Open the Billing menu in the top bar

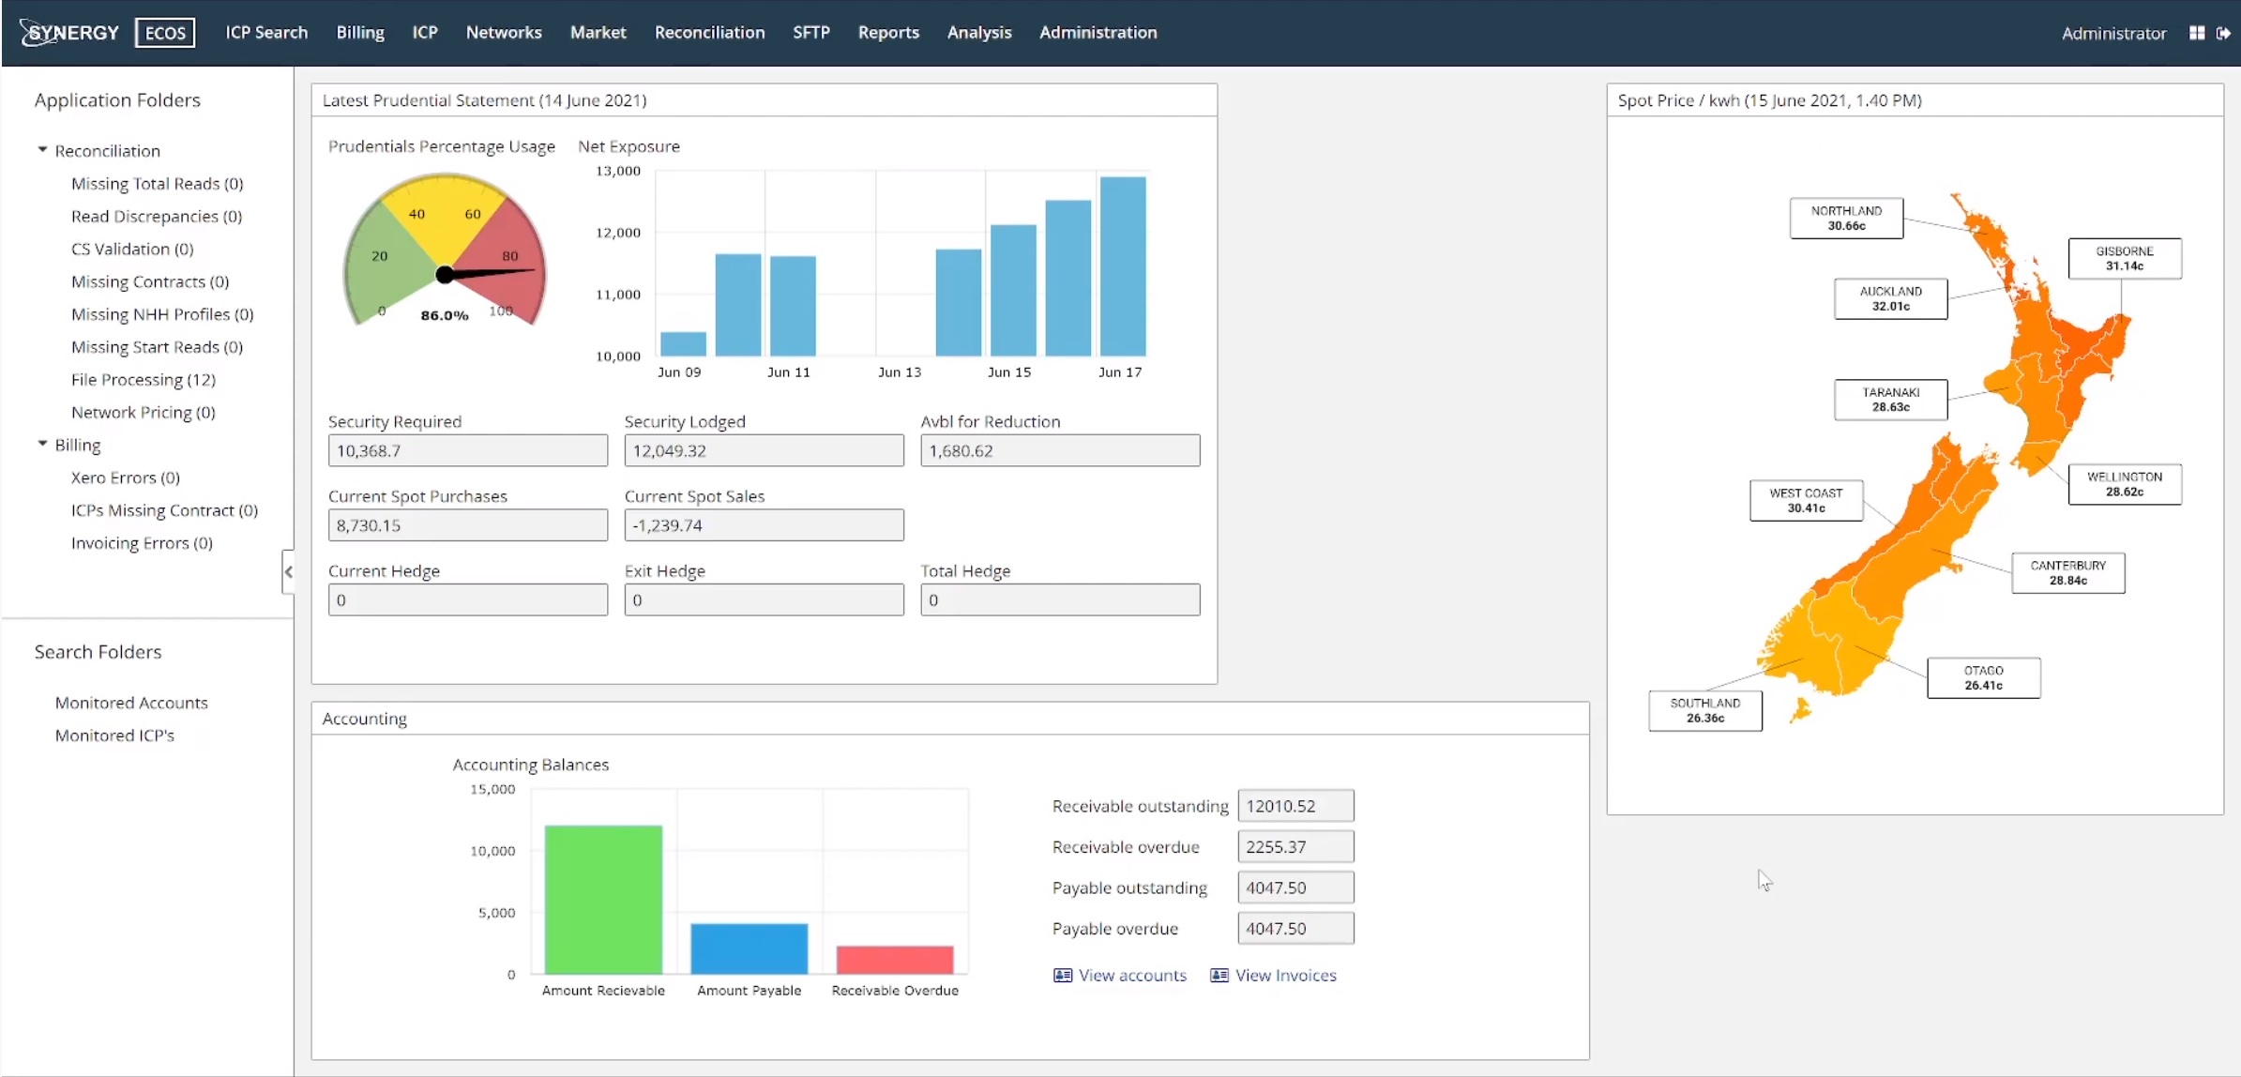click(x=360, y=33)
